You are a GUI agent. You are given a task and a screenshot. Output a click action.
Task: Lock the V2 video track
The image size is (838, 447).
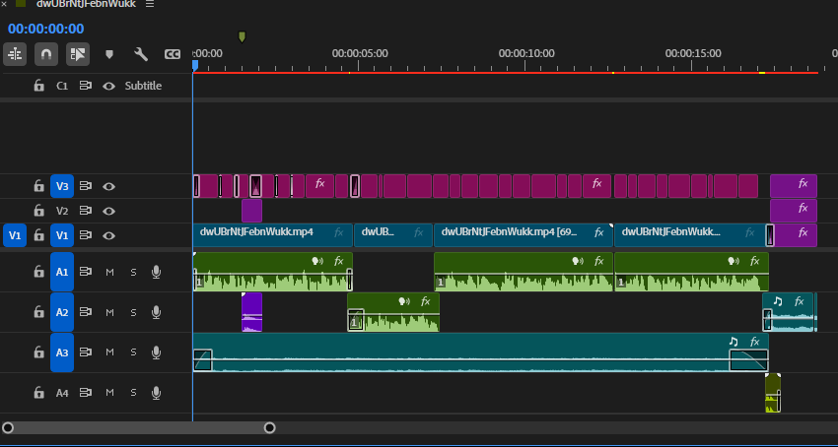(x=39, y=211)
